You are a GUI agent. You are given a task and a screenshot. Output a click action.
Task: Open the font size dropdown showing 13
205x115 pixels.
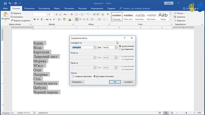(x=53, y=14)
